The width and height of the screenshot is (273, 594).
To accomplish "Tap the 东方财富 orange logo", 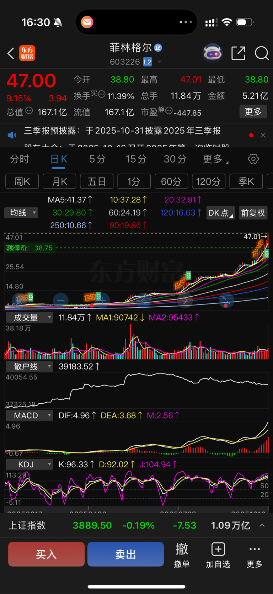I will [x=27, y=53].
